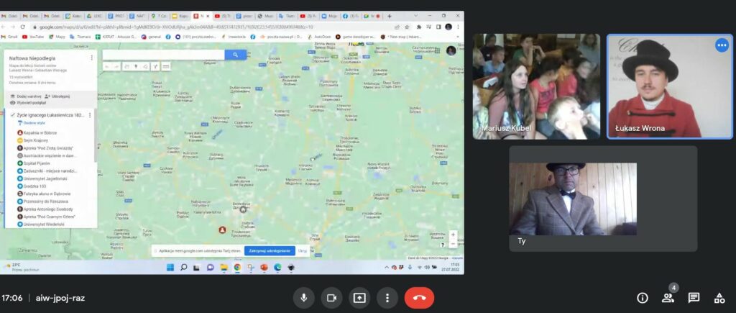Viewport: 736px width, 313px height.
Task: Click the blue map search button
Action: pos(235,55)
